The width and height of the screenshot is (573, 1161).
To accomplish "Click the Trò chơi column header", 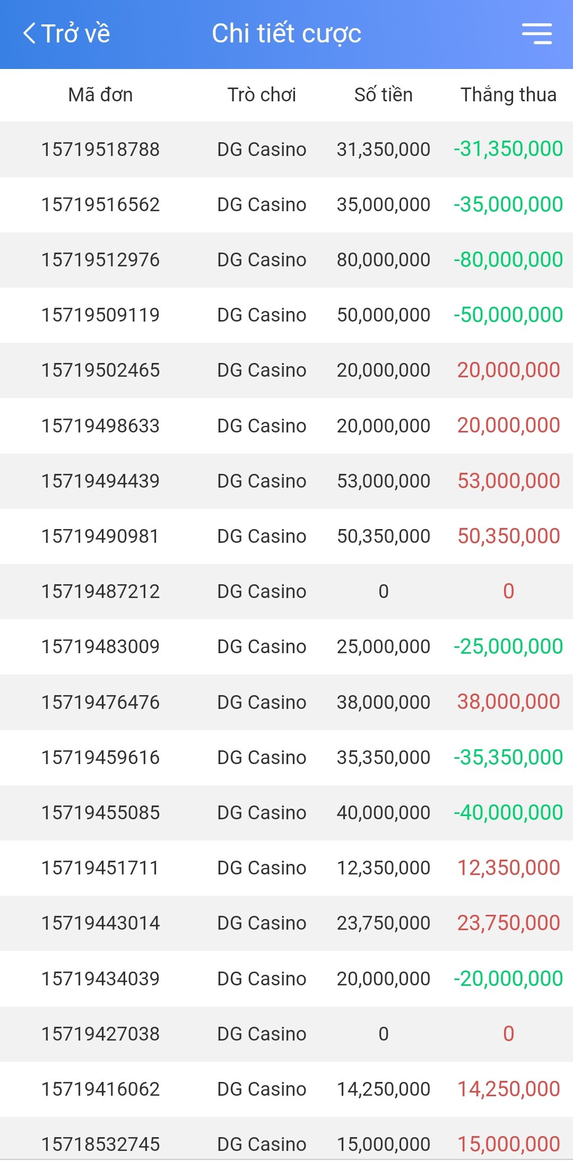I will pos(262,95).
